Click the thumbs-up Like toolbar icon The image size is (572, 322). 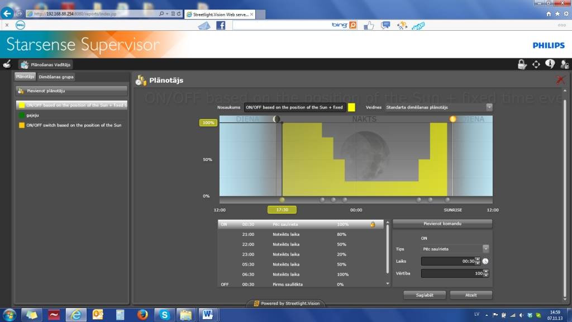pos(369,25)
